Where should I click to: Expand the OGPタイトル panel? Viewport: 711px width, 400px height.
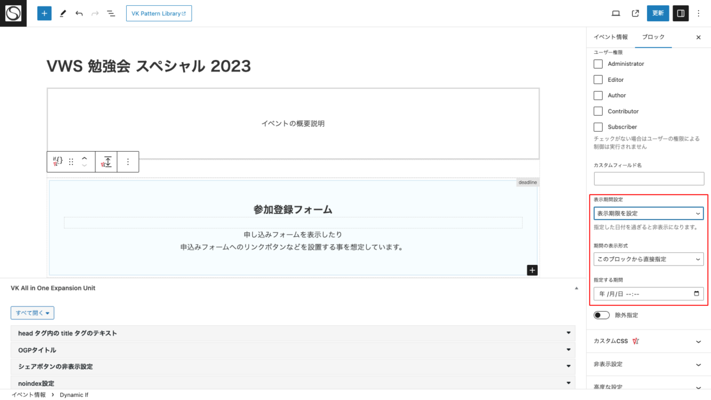(x=293, y=350)
